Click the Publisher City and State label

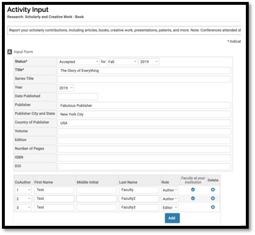pos(35,114)
